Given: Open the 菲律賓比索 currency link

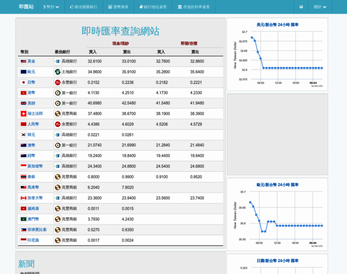Looking at the screenshot, I should [37, 230].
